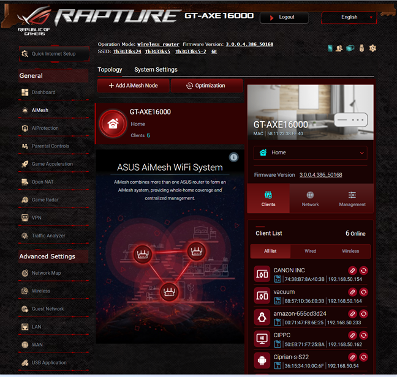Click Add AiMesh Node button

click(134, 86)
